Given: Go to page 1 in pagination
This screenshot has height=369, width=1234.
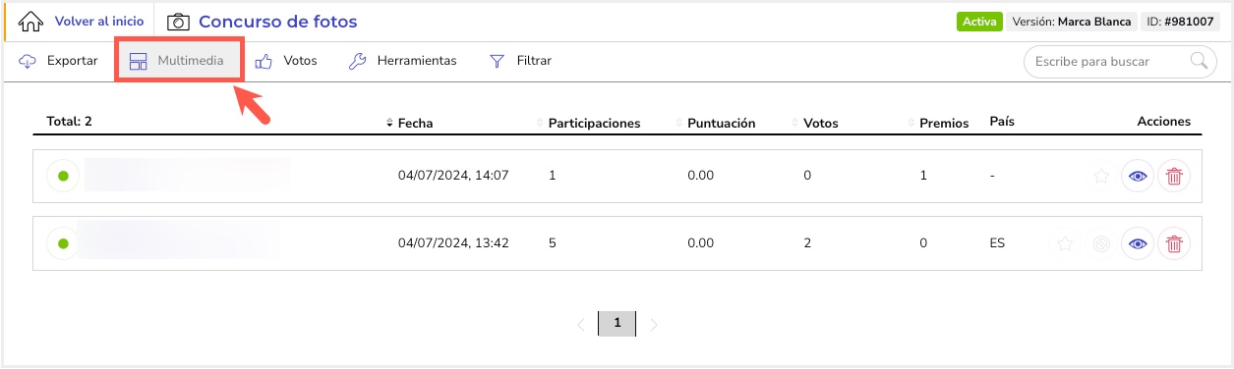Looking at the screenshot, I should (x=617, y=323).
